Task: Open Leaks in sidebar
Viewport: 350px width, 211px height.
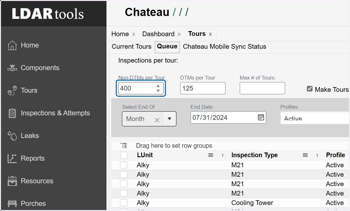Action: pyautogui.click(x=30, y=136)
